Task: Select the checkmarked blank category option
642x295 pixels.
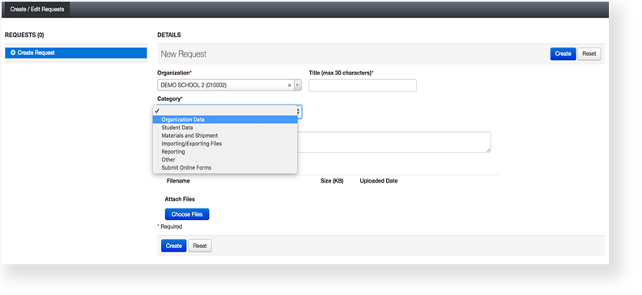Action: coord(225,111)
